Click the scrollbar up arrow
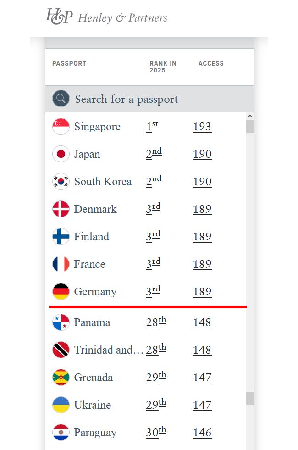This screenshot has width=298, height=450. click(x=250, y=117)
